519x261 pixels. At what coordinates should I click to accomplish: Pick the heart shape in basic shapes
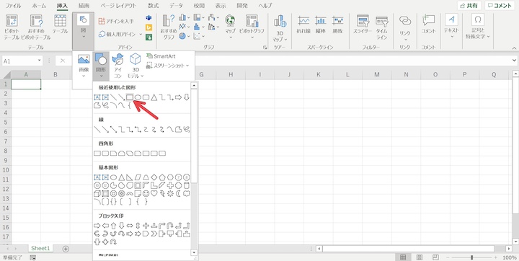[x=154, y=193]
